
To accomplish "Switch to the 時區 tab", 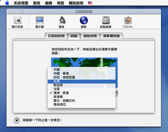I will [74, 36].
